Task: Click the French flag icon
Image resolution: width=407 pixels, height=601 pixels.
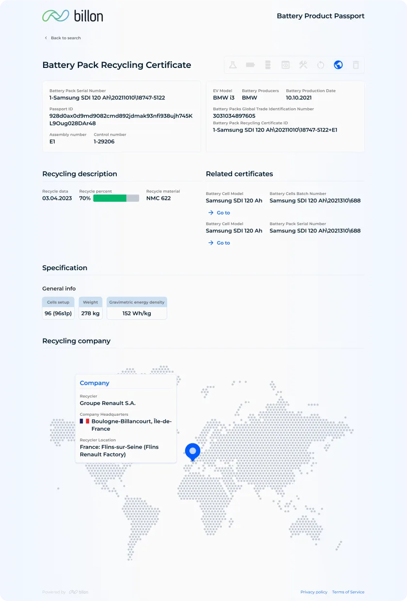Action: 84,422
